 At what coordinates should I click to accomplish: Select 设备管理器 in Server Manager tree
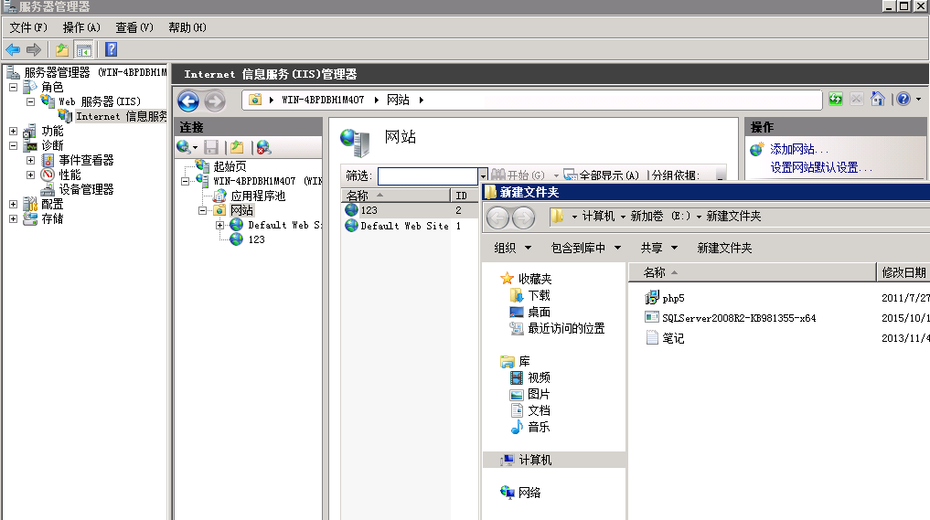point(86,189)
